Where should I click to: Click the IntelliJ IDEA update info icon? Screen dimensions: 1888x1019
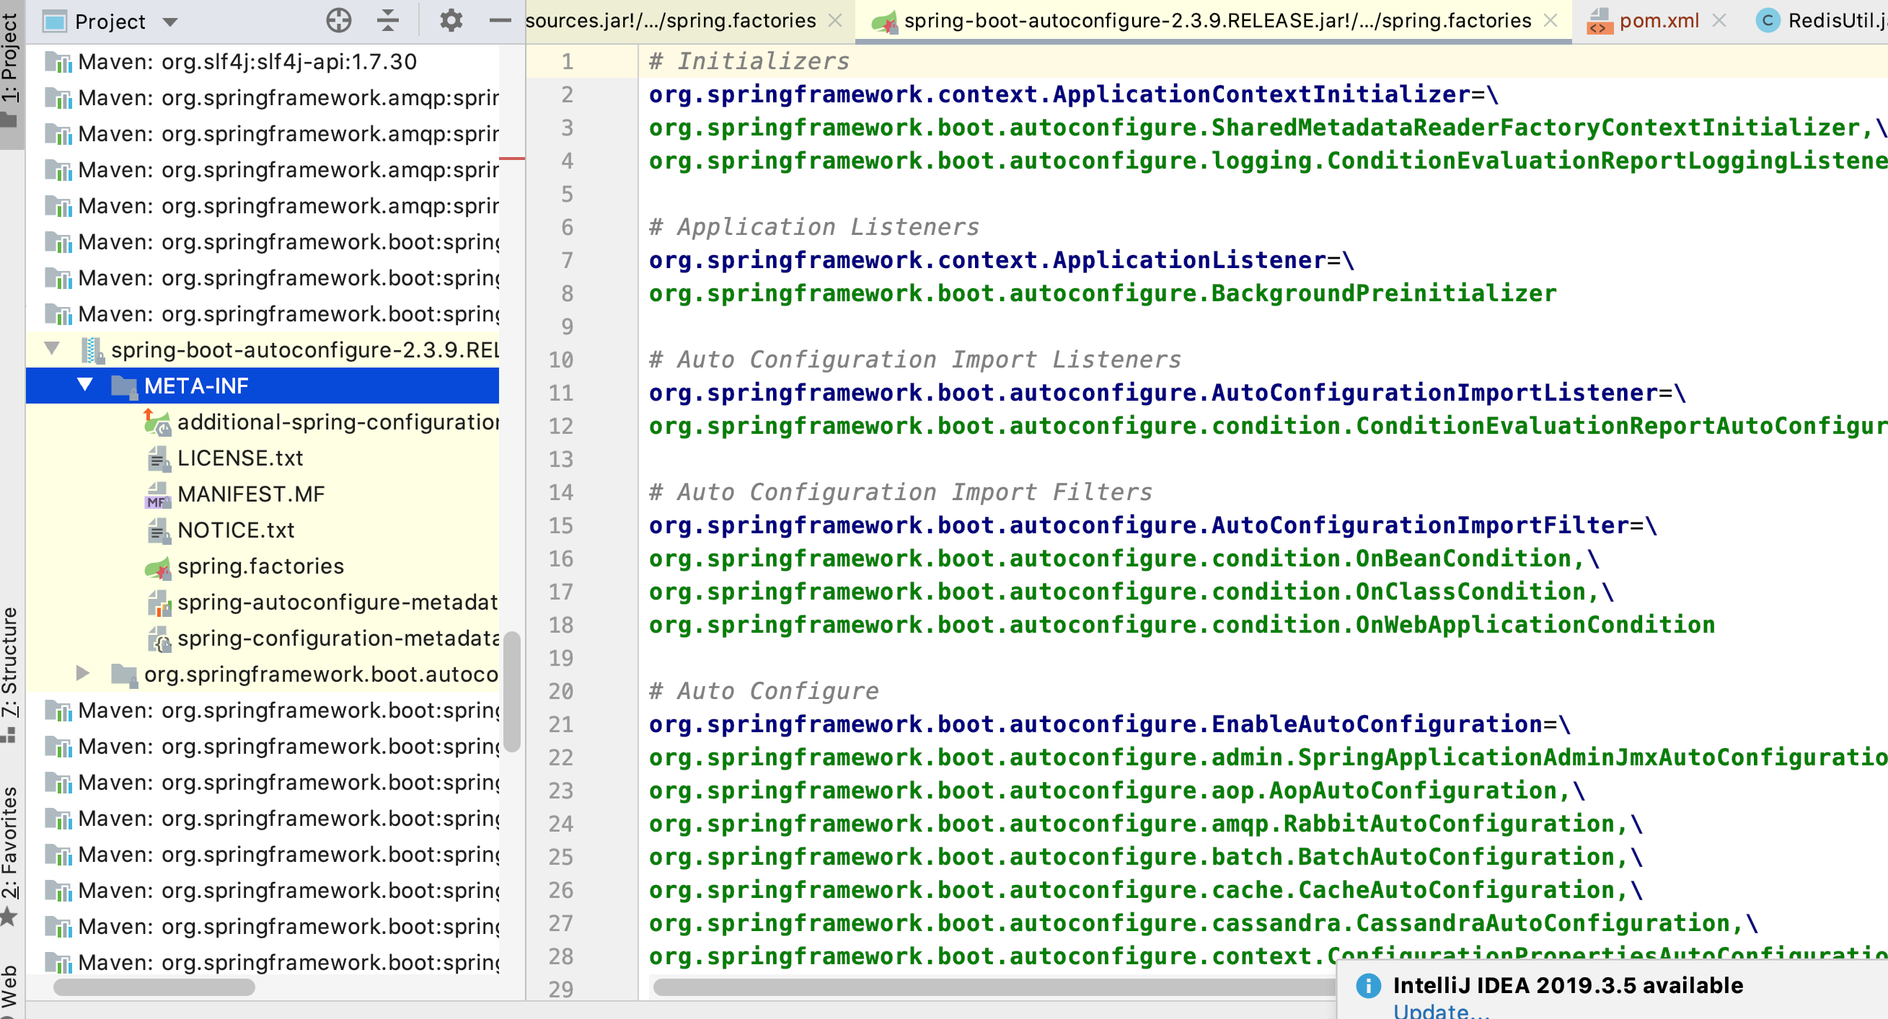coord(1367,985)
